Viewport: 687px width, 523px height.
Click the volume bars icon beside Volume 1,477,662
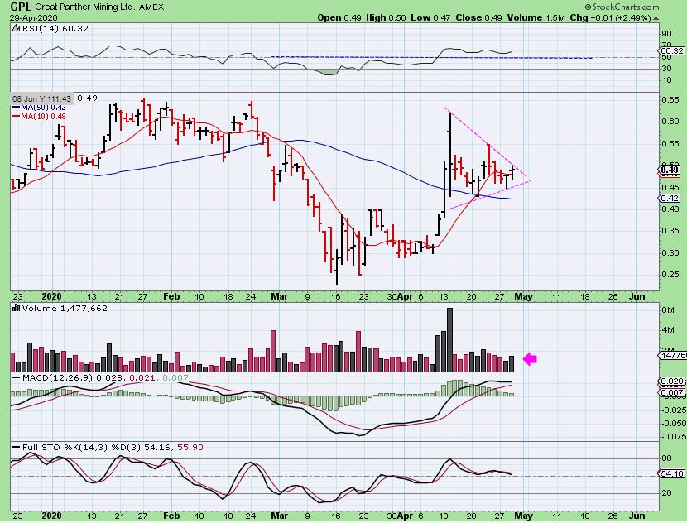pyautogui.click(x=17, y=308)
